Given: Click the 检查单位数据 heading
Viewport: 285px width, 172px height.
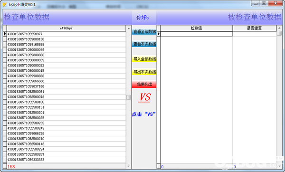Looking at the screenshot, I should (27, 17).
